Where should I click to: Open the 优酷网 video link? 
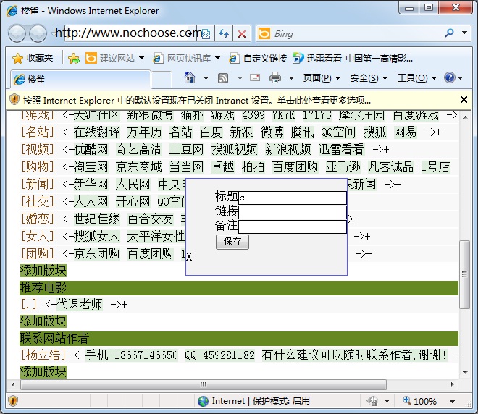coord(91,150)
